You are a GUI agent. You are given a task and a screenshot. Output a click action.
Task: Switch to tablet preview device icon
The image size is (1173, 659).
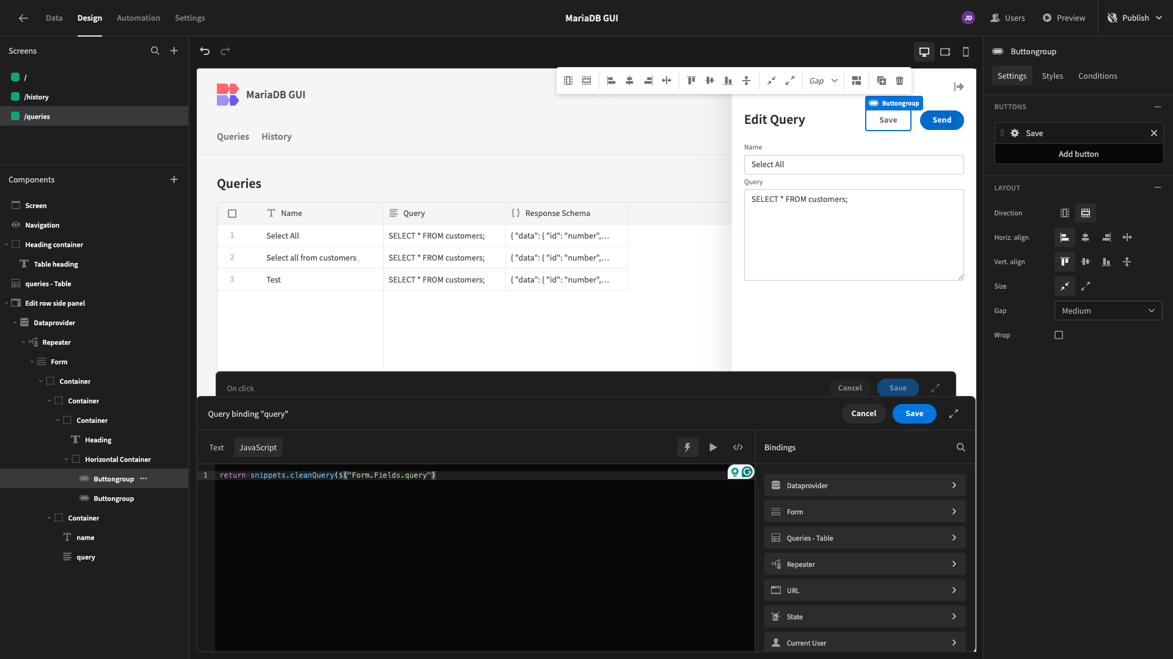pos(945,52)
